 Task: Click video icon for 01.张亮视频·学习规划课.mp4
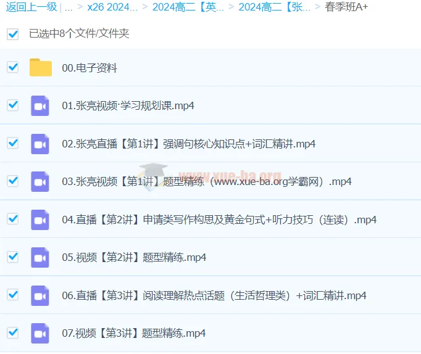40,105
